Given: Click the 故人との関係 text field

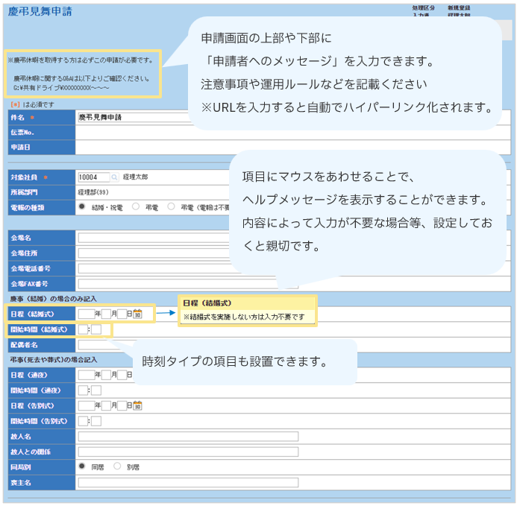Looking at the screenshot, I should pos(187,452).
